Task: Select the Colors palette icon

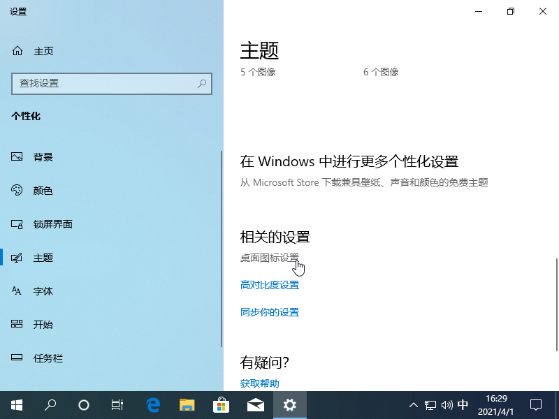Action: point(17,191)
